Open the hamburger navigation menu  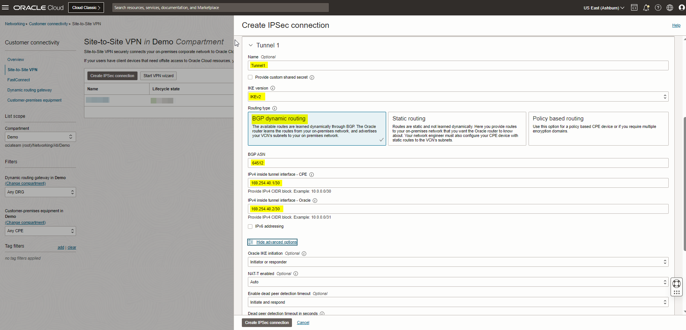coord(6,8)
